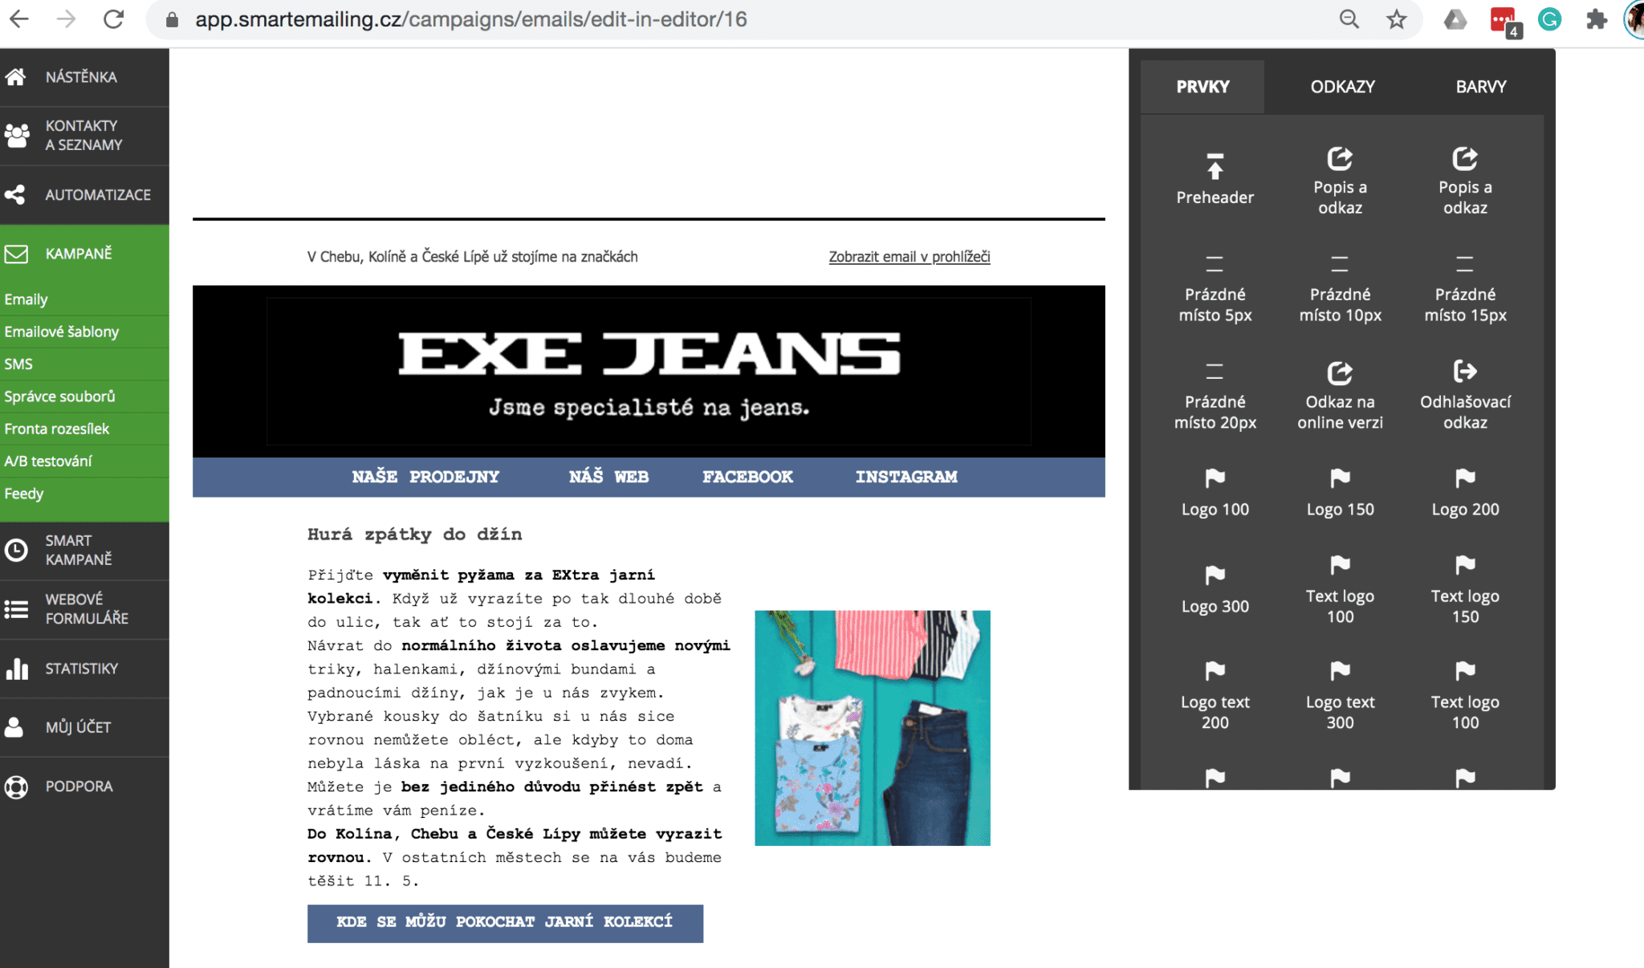Reload the page in browser
This screenshot has width=1644, height=968.
[114, 19]
